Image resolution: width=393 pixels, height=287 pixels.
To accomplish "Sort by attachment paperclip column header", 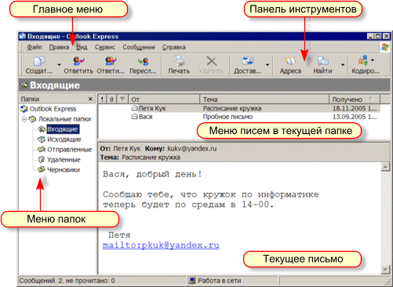I will pyautogui.click(x=111, y=100).
